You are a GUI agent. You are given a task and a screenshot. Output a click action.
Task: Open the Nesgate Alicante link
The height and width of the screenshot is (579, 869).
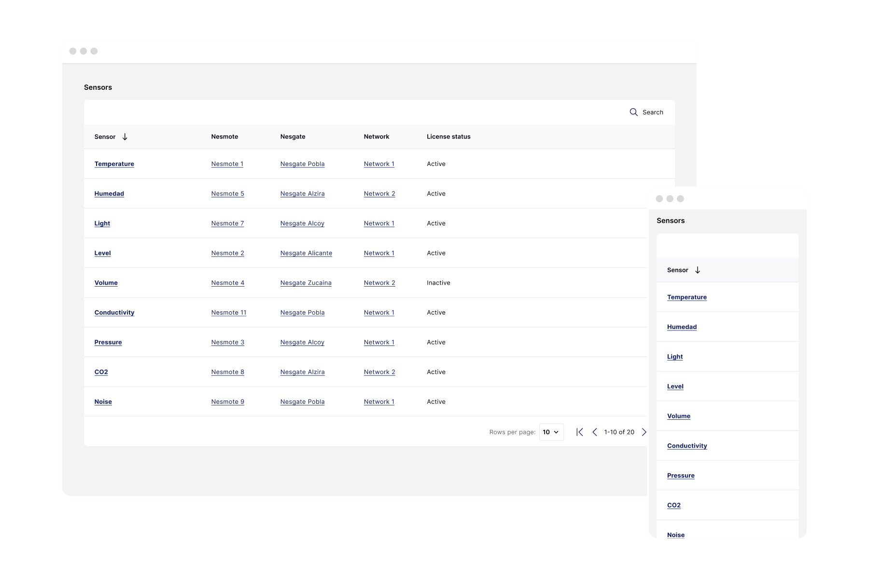[x=306, y=253]
